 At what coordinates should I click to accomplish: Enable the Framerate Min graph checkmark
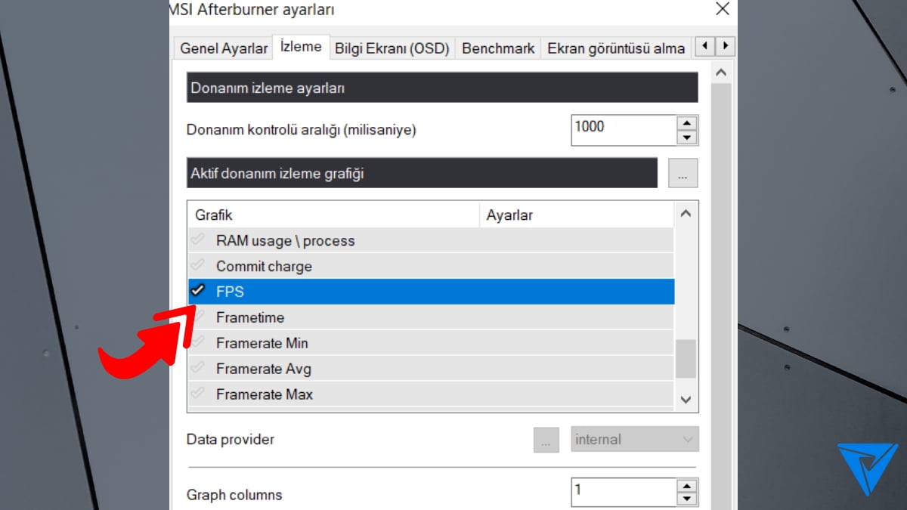(199, 343)
